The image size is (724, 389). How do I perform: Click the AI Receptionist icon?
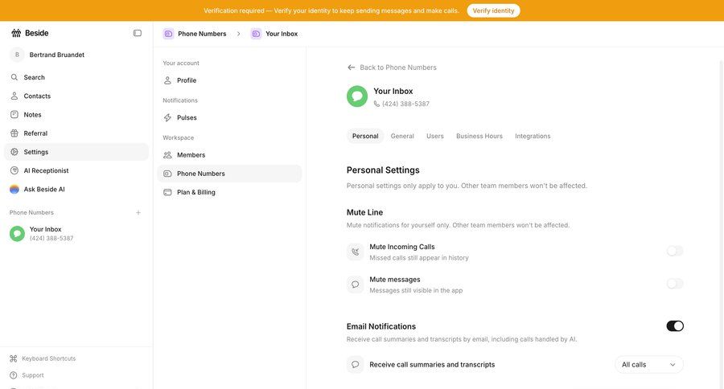coord(14,170)
